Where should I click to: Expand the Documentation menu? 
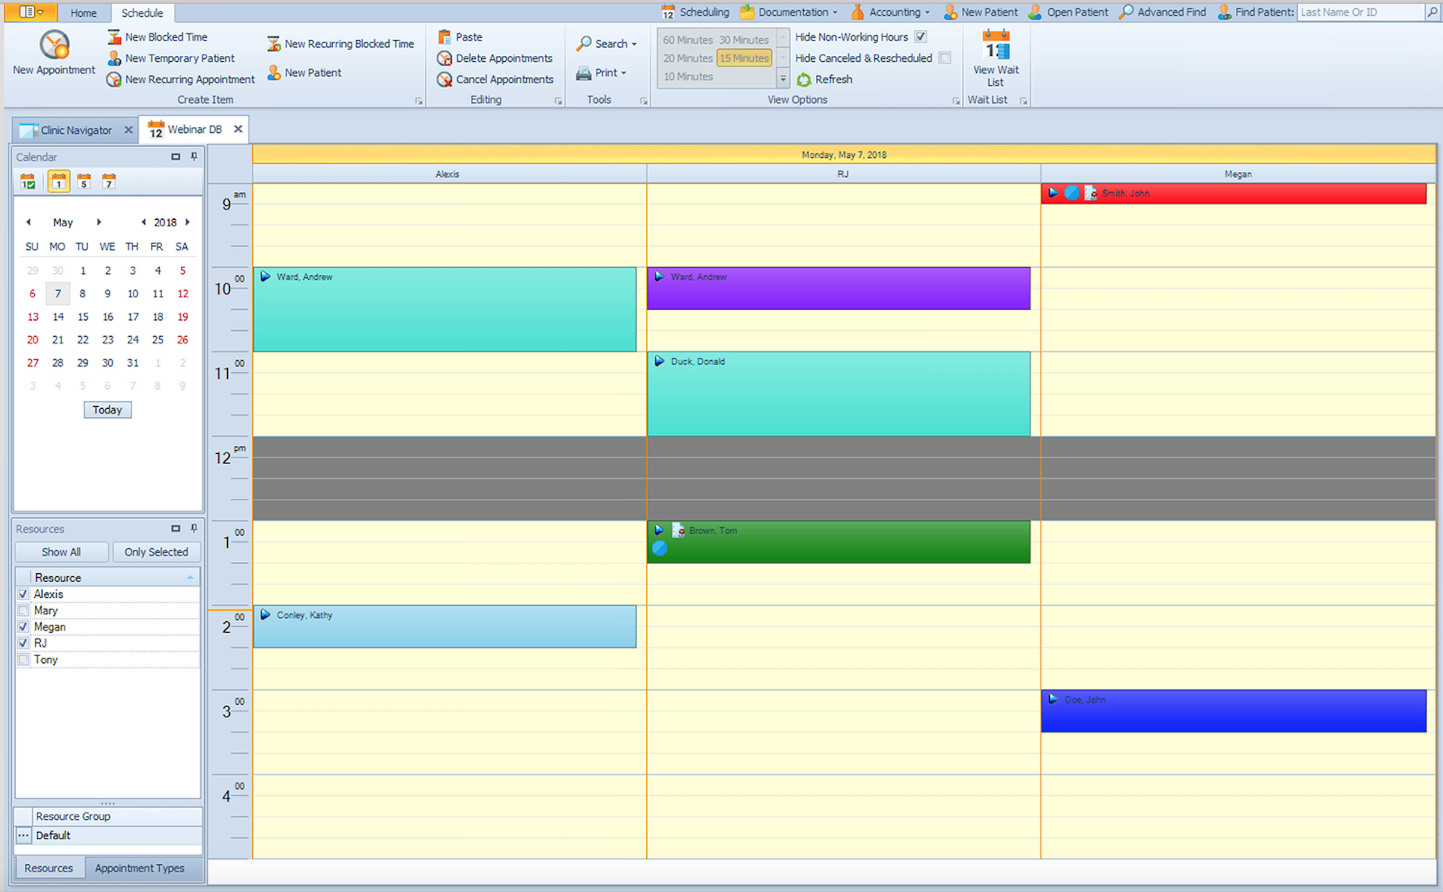[793, 12]
